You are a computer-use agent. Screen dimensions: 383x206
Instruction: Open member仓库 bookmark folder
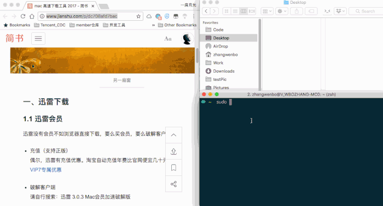click(84, 25)
